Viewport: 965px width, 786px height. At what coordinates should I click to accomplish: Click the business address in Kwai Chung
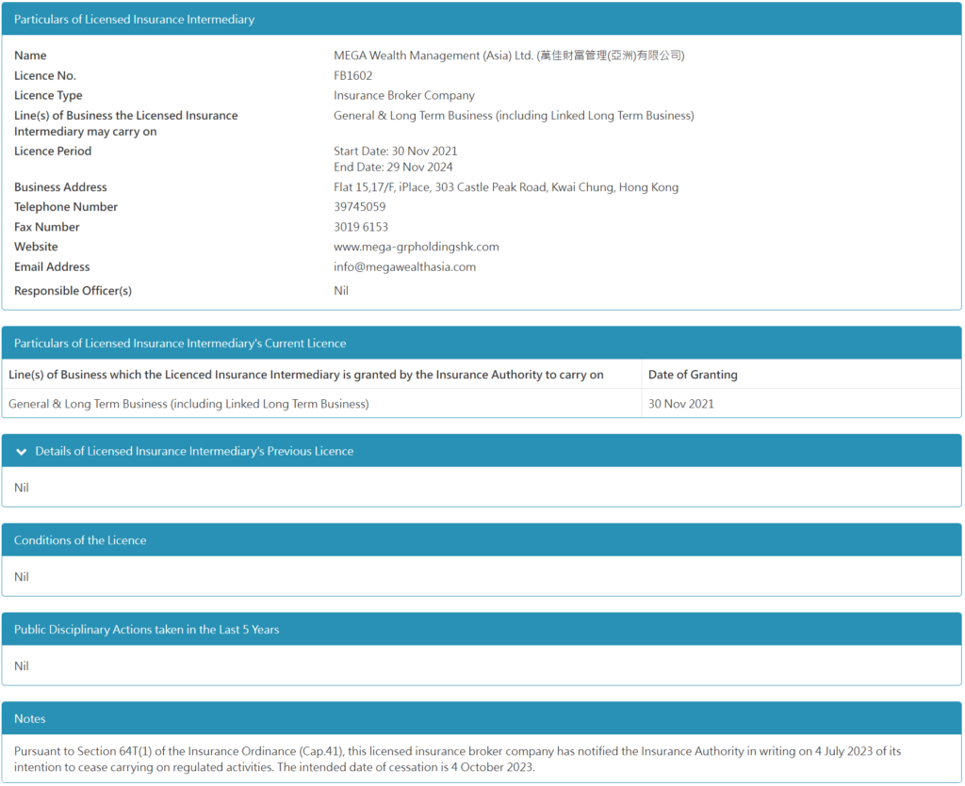pos(506,187)
